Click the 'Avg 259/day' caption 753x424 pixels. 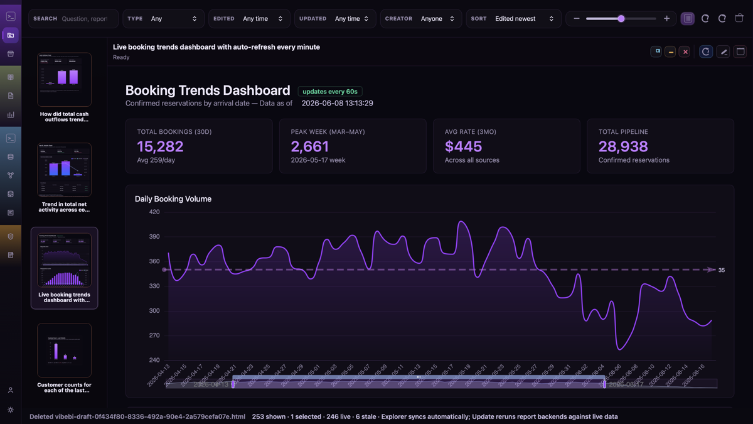click(157, 160)
